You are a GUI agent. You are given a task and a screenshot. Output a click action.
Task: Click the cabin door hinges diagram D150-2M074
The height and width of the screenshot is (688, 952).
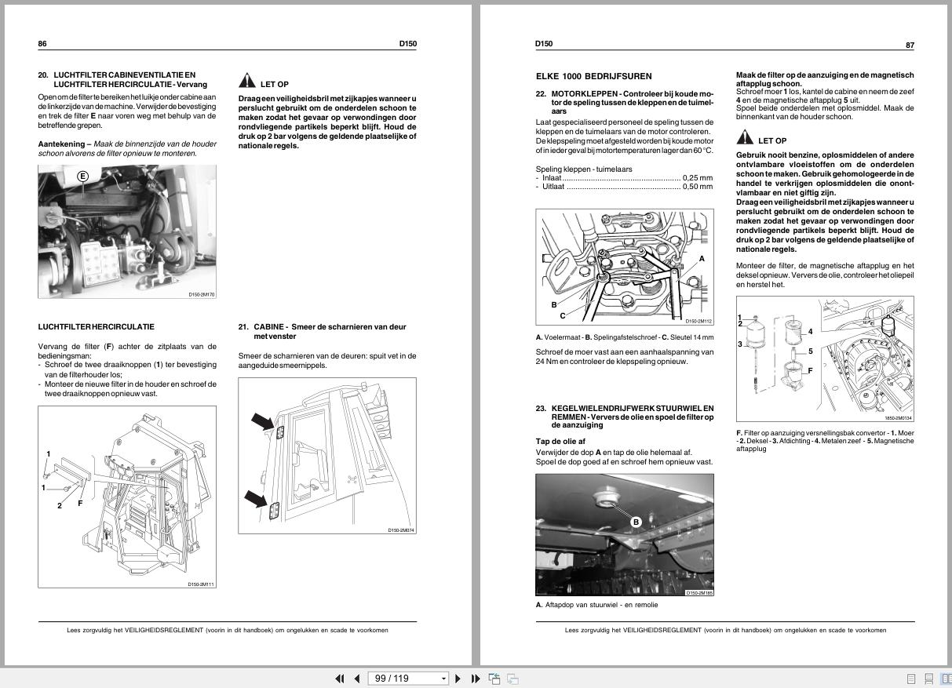pyautogui.click(x=327, y=456)
